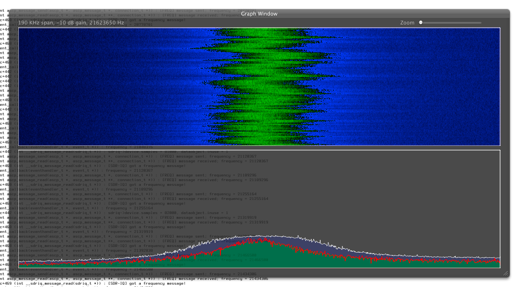Click the resize grip in window's bottom-right corner
This screenshot has height=287, width=518.
click(x=505, y=273)
